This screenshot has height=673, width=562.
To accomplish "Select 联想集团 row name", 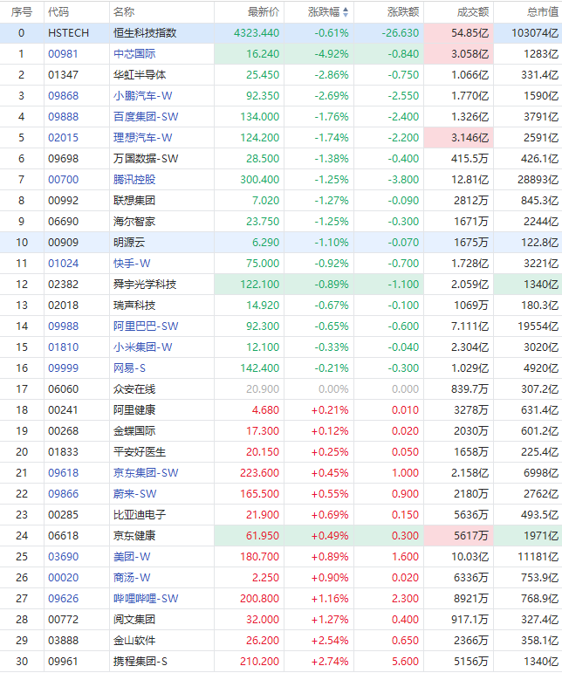I will pyautogui.click(x=134, y=201).
